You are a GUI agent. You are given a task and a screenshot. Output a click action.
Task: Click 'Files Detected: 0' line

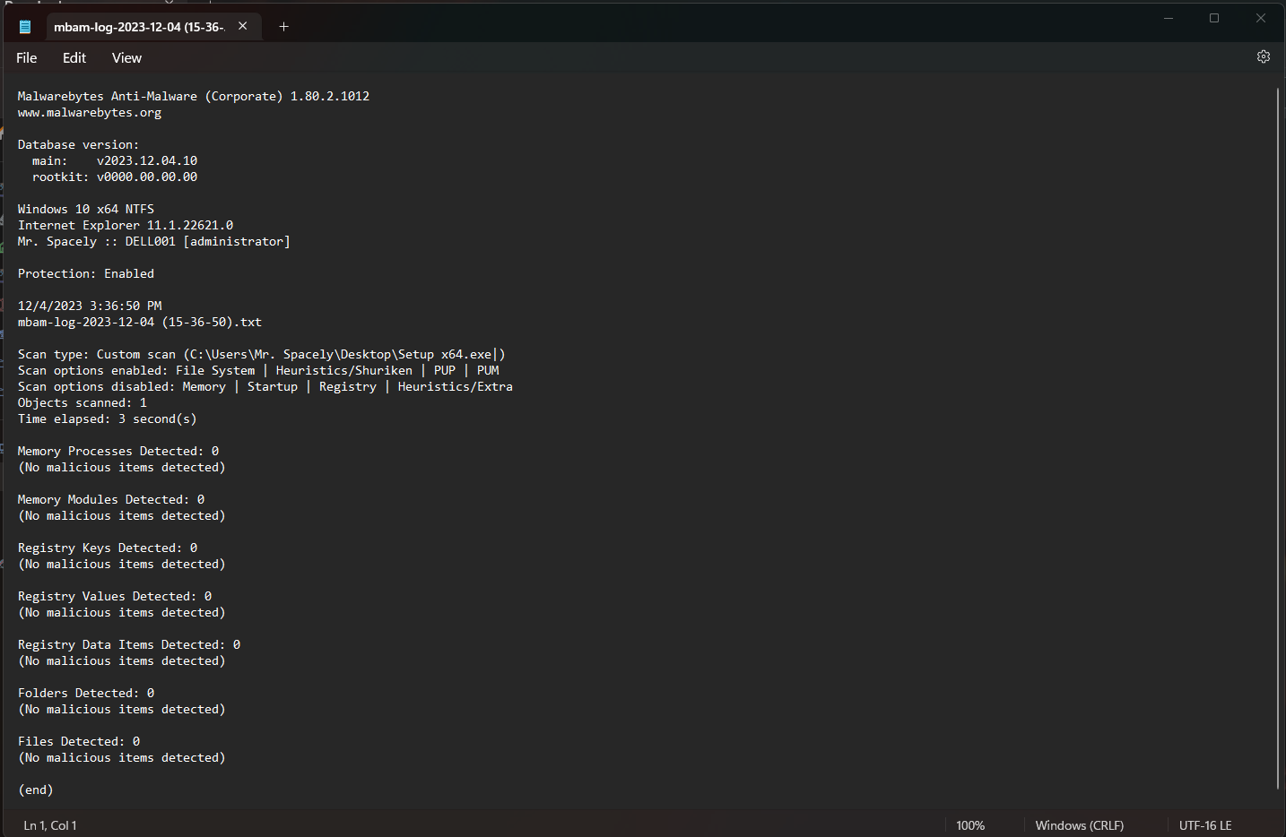[79, 741]
